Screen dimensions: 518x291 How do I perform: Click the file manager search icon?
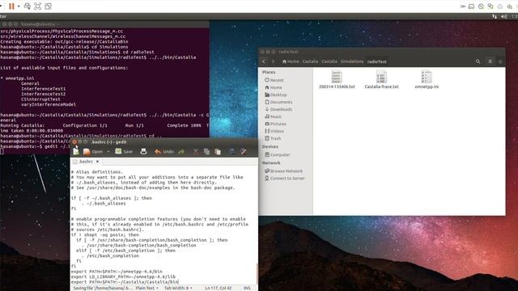click(x=478, y=61)
